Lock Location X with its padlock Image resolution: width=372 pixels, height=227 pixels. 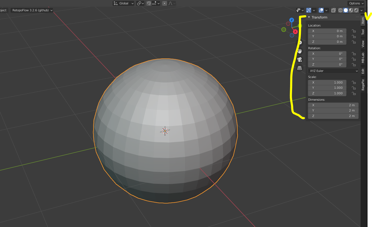tap(353, 31)
